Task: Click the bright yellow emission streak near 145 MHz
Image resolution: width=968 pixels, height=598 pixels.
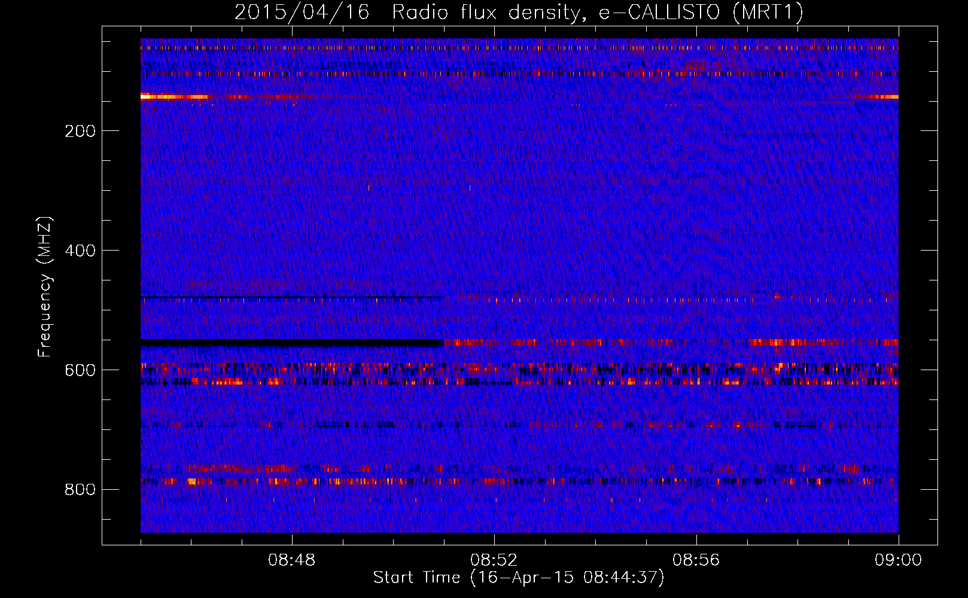Action: coord(175,96)
